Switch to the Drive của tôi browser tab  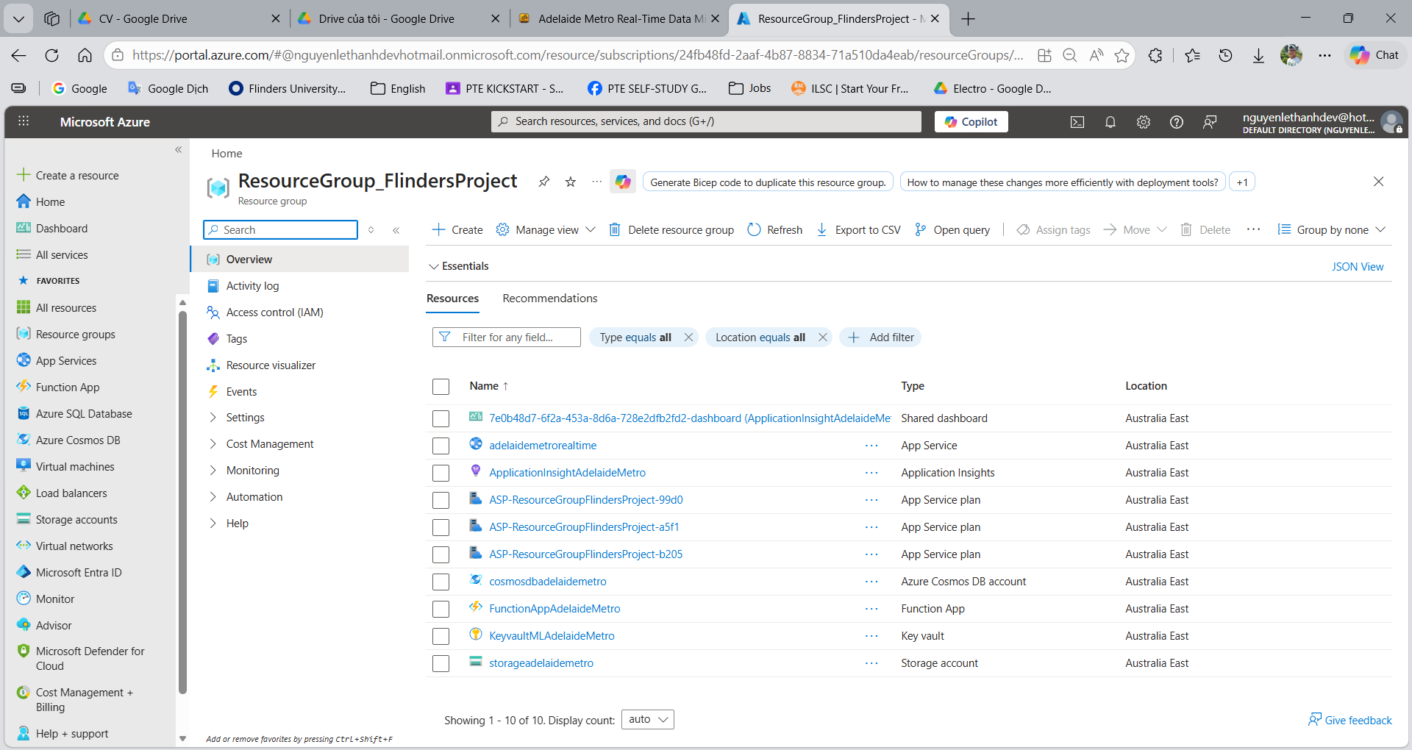pyautogui.click(x=382, y=18)
